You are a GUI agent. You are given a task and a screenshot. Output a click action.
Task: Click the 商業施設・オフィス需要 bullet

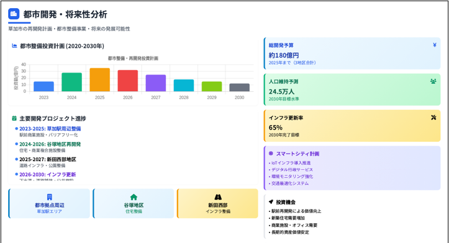293,225
